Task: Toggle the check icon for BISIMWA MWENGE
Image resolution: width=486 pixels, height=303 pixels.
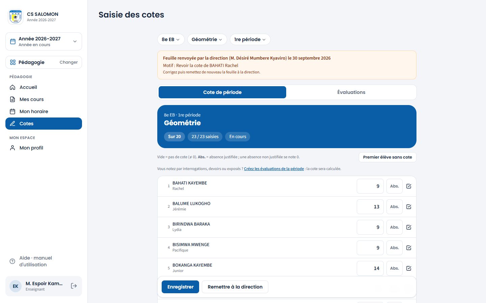Action: [x=409, y=248]
